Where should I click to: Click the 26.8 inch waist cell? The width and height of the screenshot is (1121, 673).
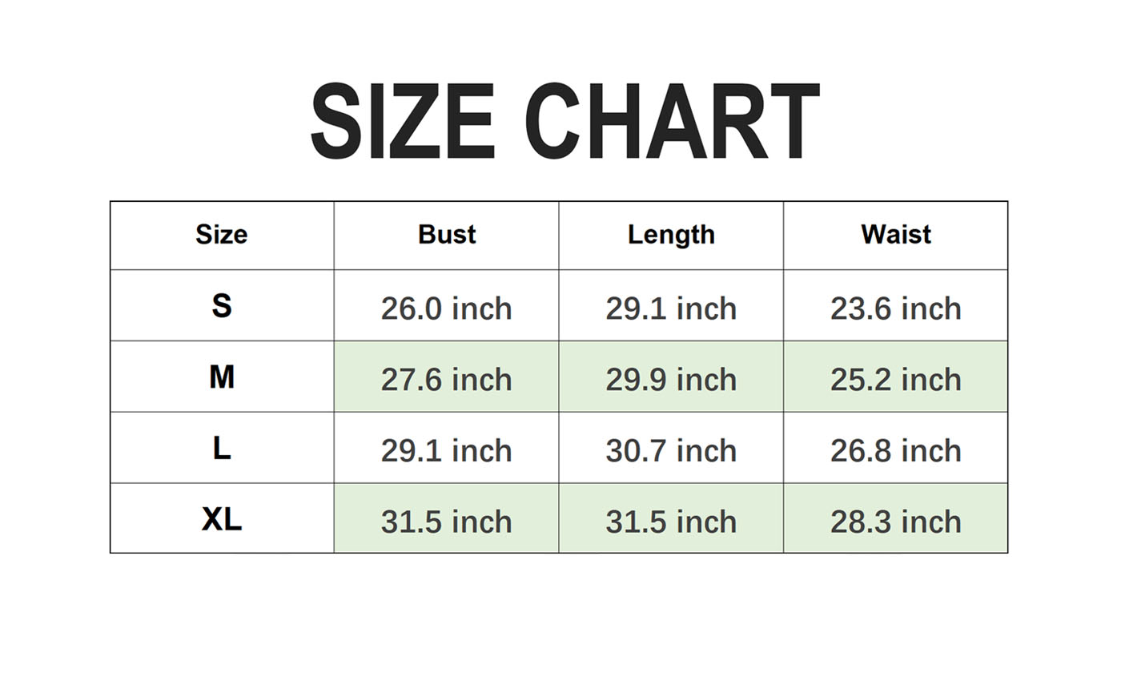click(x=896, y=450)
